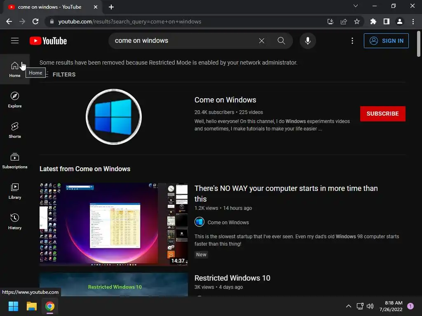The height and width of the screenshot is (316, 422).
Task: Start voice search with the microphone icon
Action: pyautogui.click(x=307, y=41)
